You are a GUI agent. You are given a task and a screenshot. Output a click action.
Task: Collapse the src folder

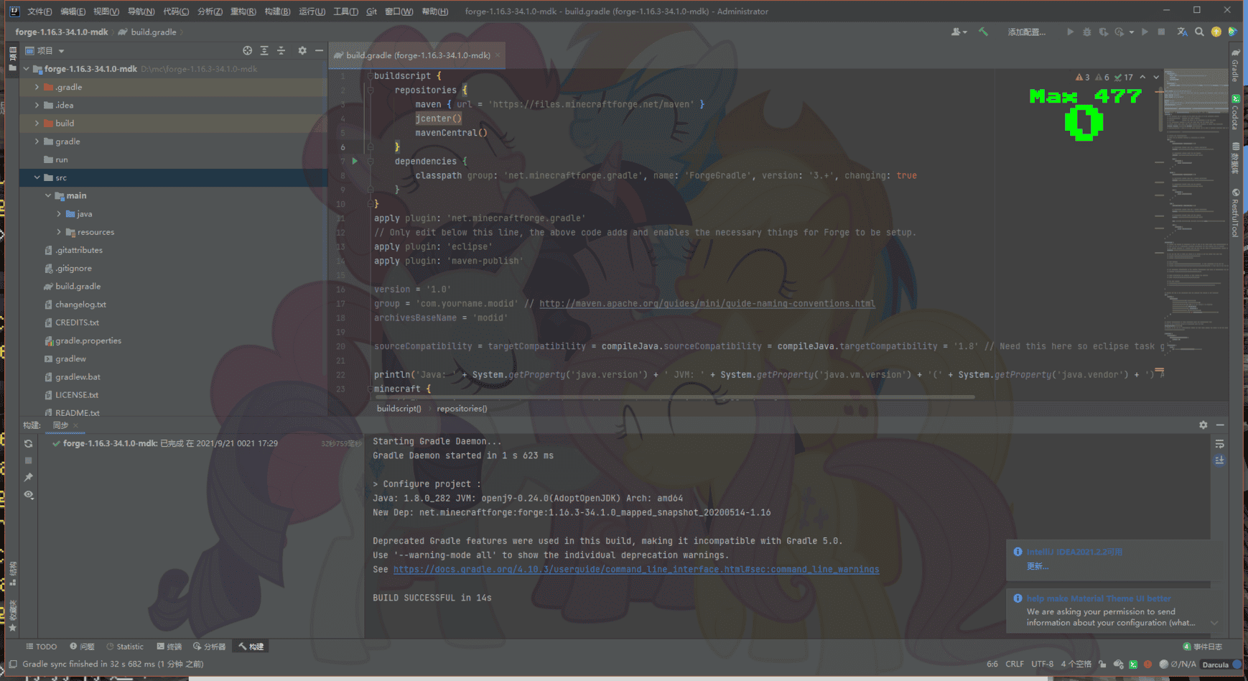click(37, 177)
